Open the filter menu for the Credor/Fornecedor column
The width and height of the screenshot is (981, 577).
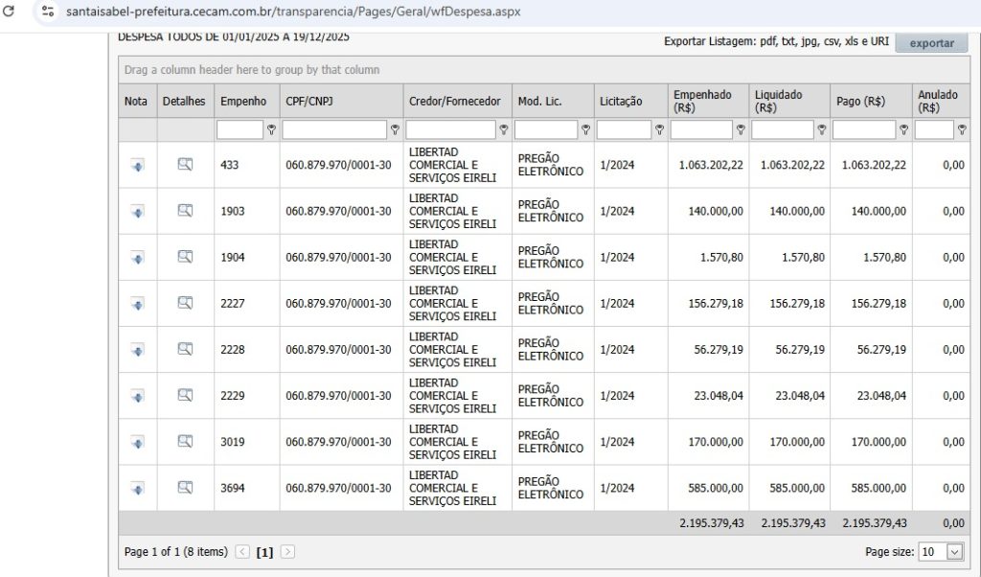click(504, 130)
